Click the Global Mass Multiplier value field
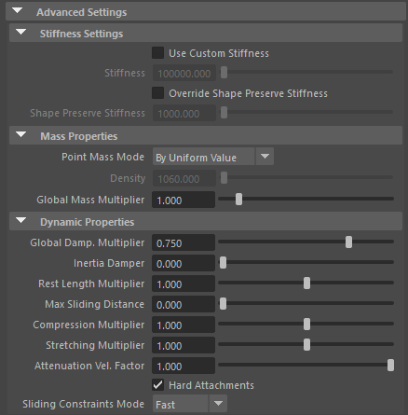Viewport: 408px width, 415px height. coord(184,200)
